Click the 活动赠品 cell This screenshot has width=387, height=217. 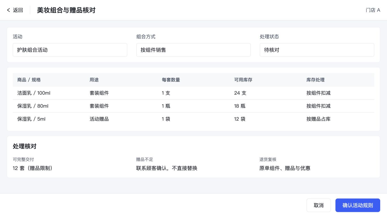pyautogui.click(x=99, y=119)
